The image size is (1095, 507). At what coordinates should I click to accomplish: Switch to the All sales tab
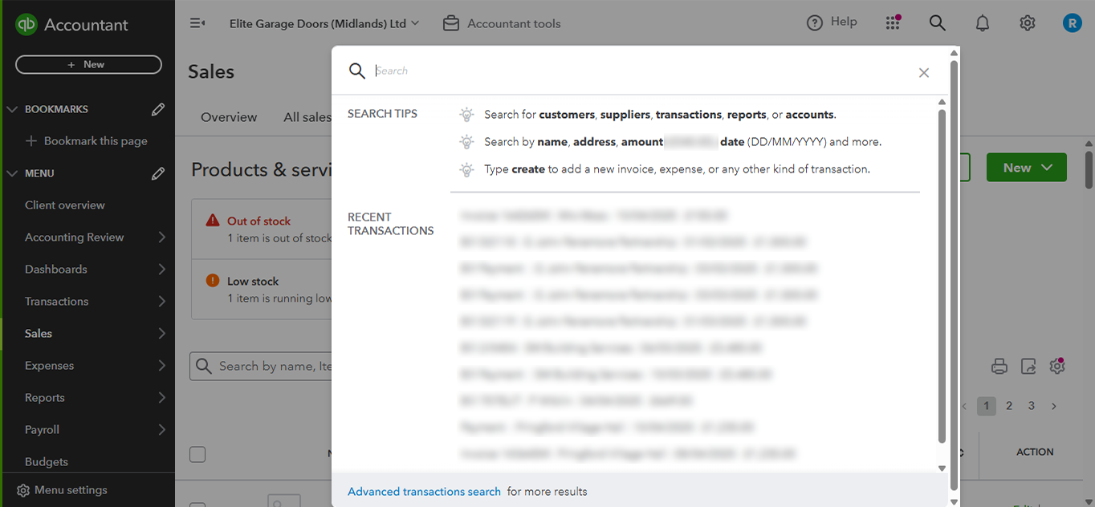[307, 117]
